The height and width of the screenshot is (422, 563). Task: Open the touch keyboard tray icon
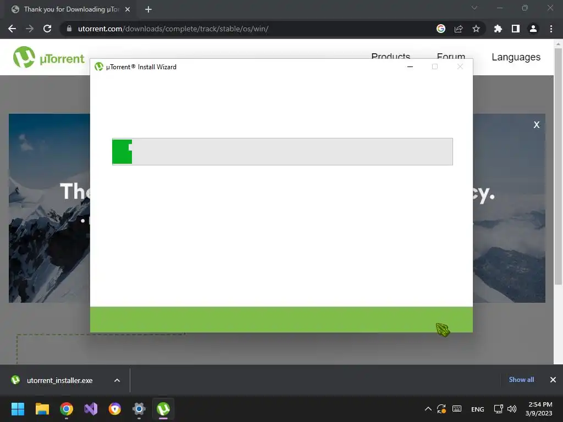[457, 409]
